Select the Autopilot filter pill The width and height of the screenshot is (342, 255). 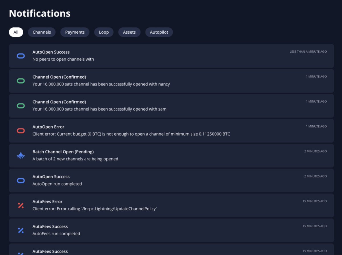pyautogui.click(x=159, y=32)
